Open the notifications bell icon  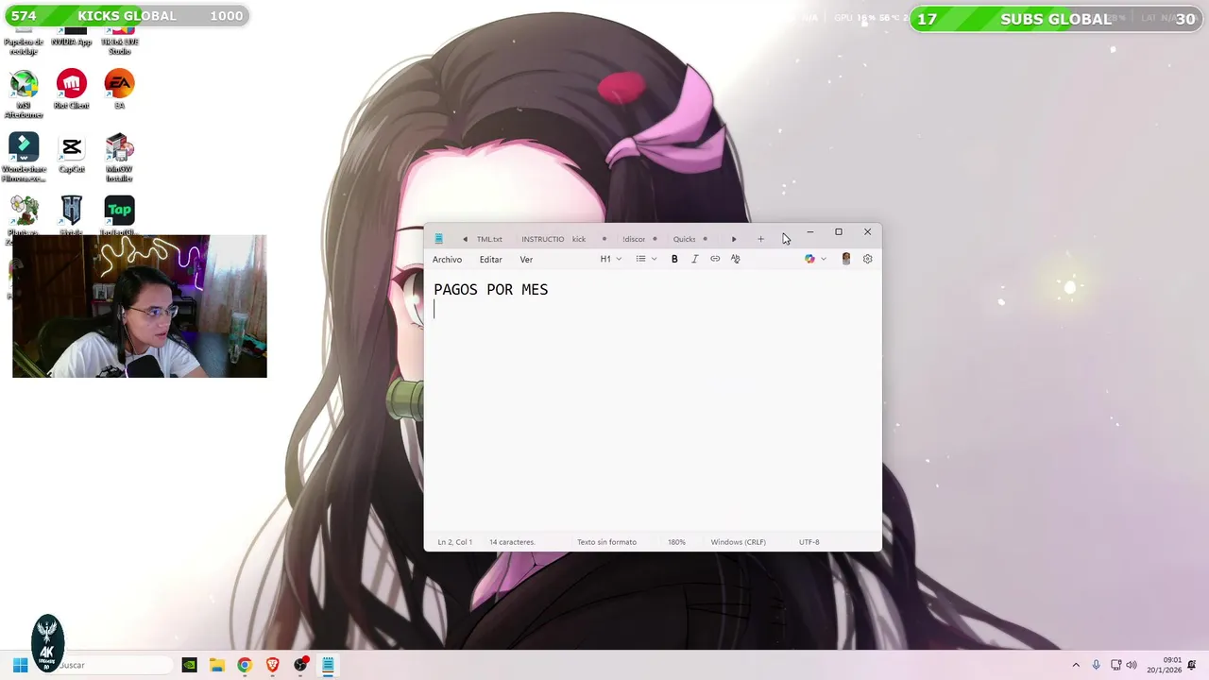(x=1192, y=665)
